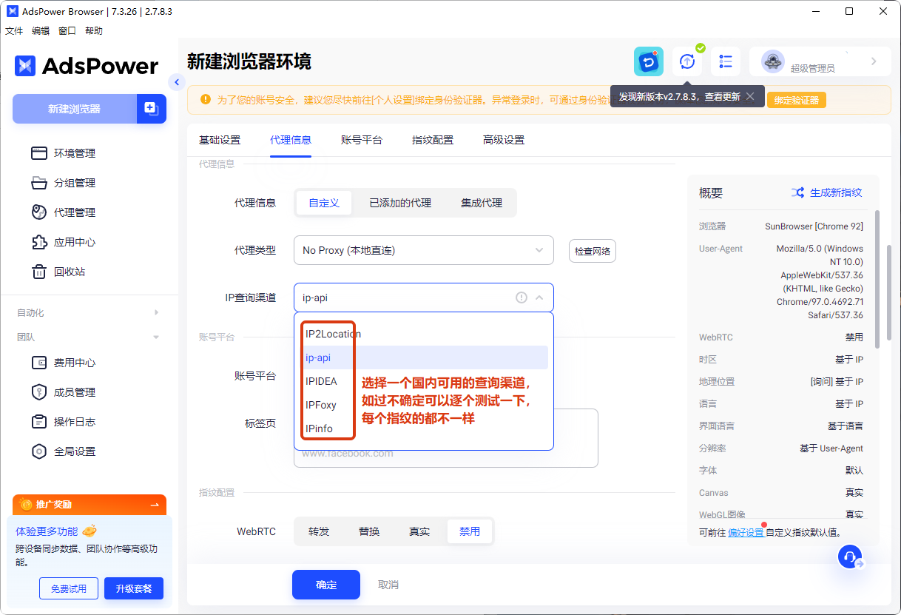This screenshot has width=901, height=615.
Task: Choose IPFoxy from the list
Action: (423, 405)
